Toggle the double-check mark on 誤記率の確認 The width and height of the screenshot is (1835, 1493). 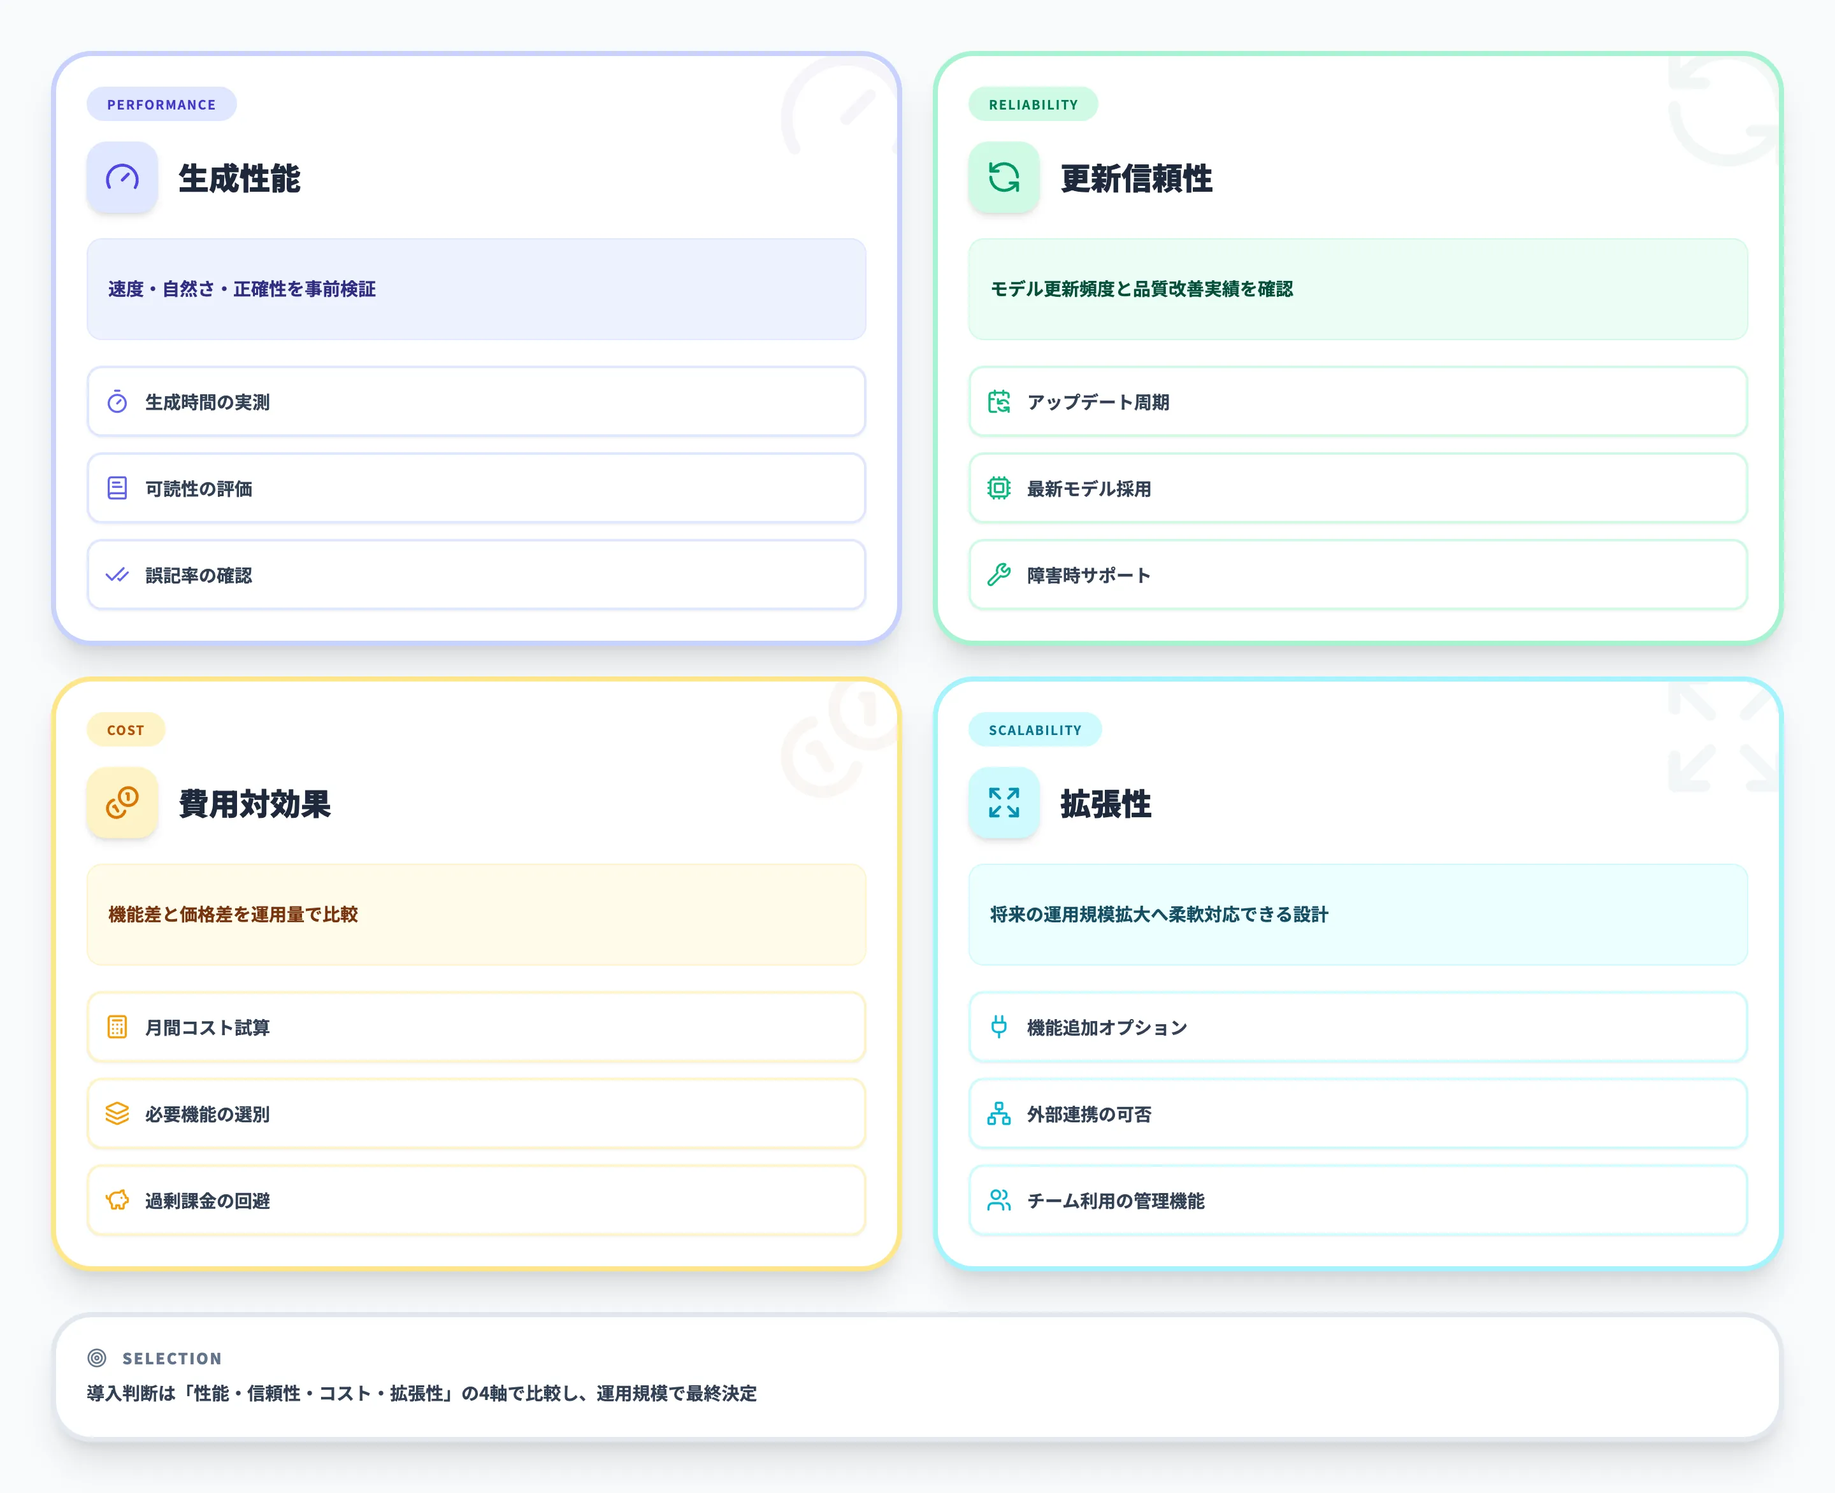(116, 575)
